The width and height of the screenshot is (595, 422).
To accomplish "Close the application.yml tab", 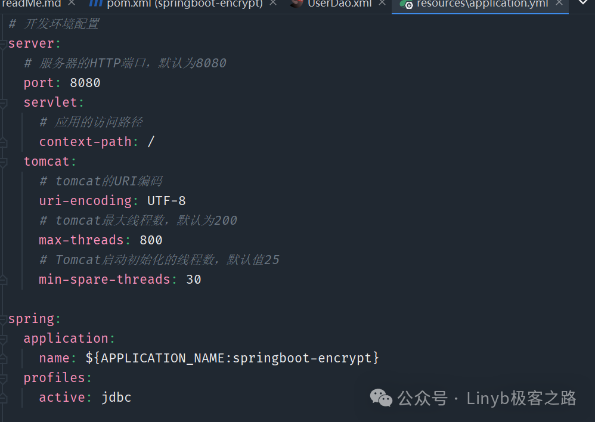I will (x=559, y=3).
